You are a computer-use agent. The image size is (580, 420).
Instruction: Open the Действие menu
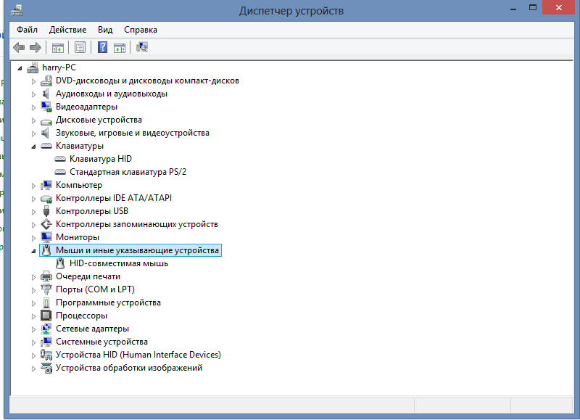click(67, 30)
